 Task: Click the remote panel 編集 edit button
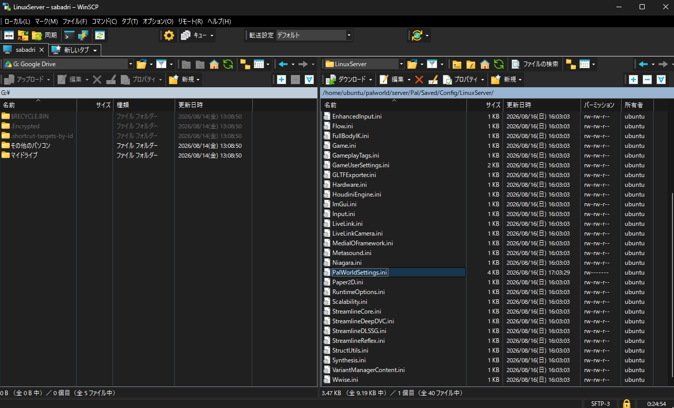[x=392, y=80]
